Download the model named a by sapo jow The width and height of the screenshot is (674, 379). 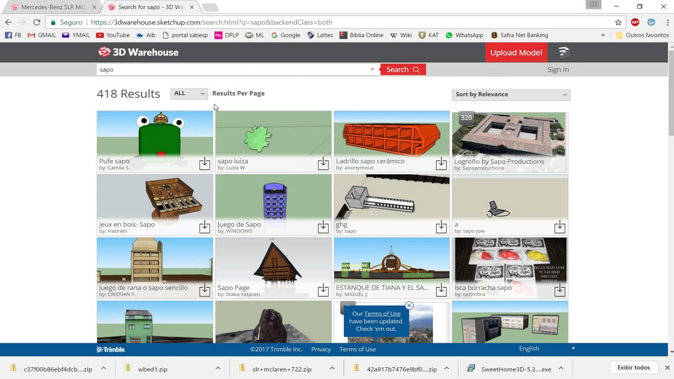pyautogui.click(x=560, y=227)
